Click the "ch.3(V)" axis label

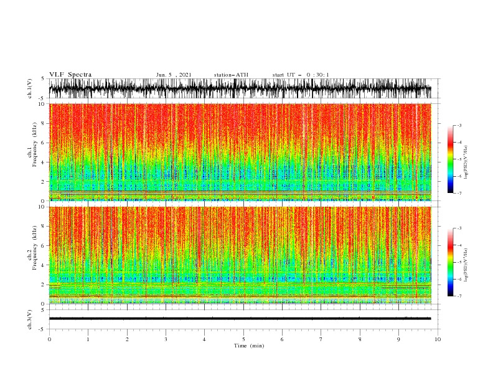point(30,319)
